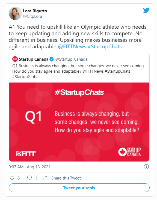This screenshot has width=157, height=200.
Task: Click the quoted tweet Q1 text
Action: [x=79, y=71]
